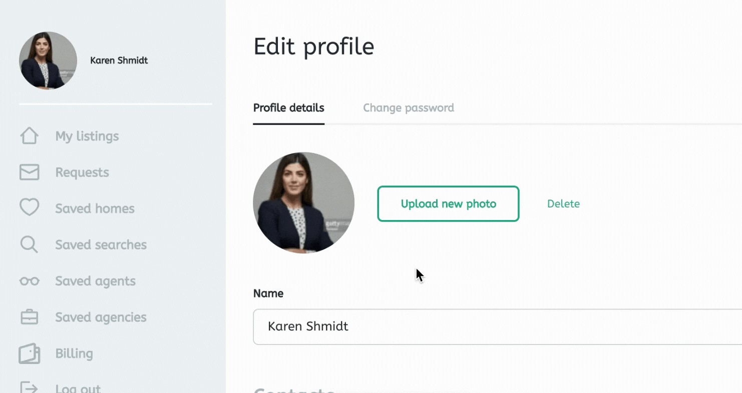Image resolution: width=742 pixels, height=393 pixels.
Task: Click the Saved agencies briefcase icon
Action: pos(30,317)
